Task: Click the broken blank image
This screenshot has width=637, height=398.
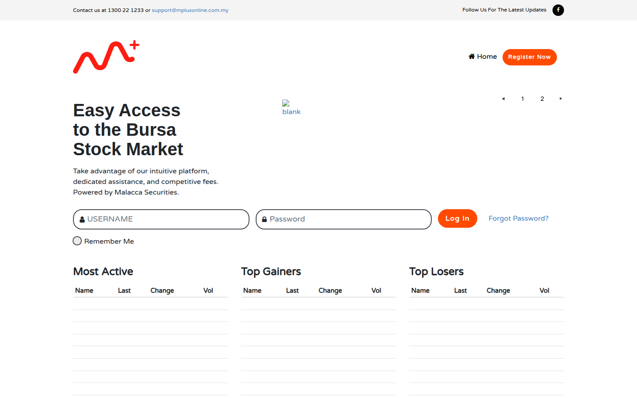Action: [291, 107]
